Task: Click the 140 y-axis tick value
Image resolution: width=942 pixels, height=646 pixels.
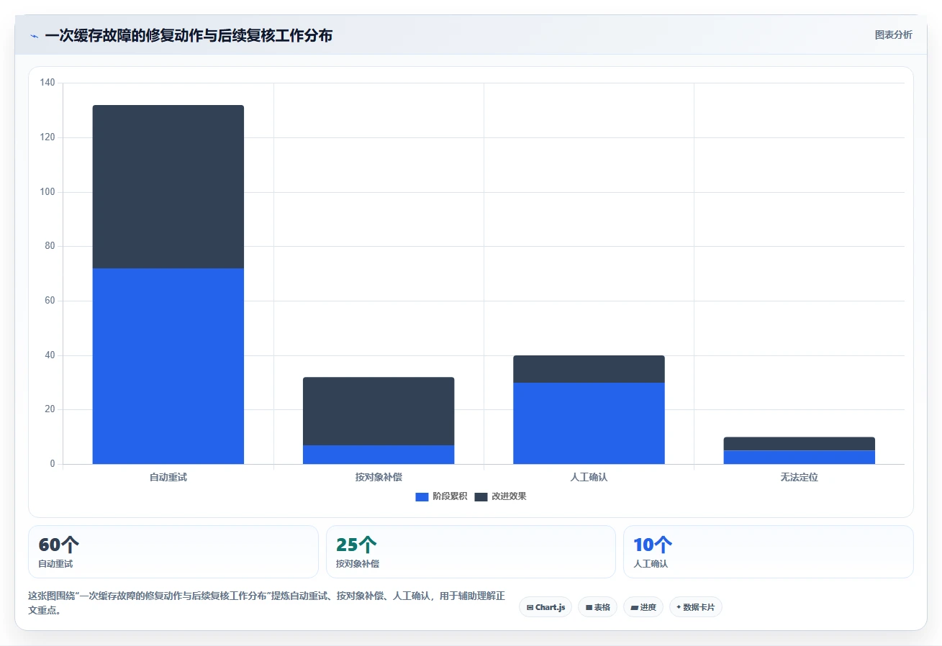Action: pos(47,83)
